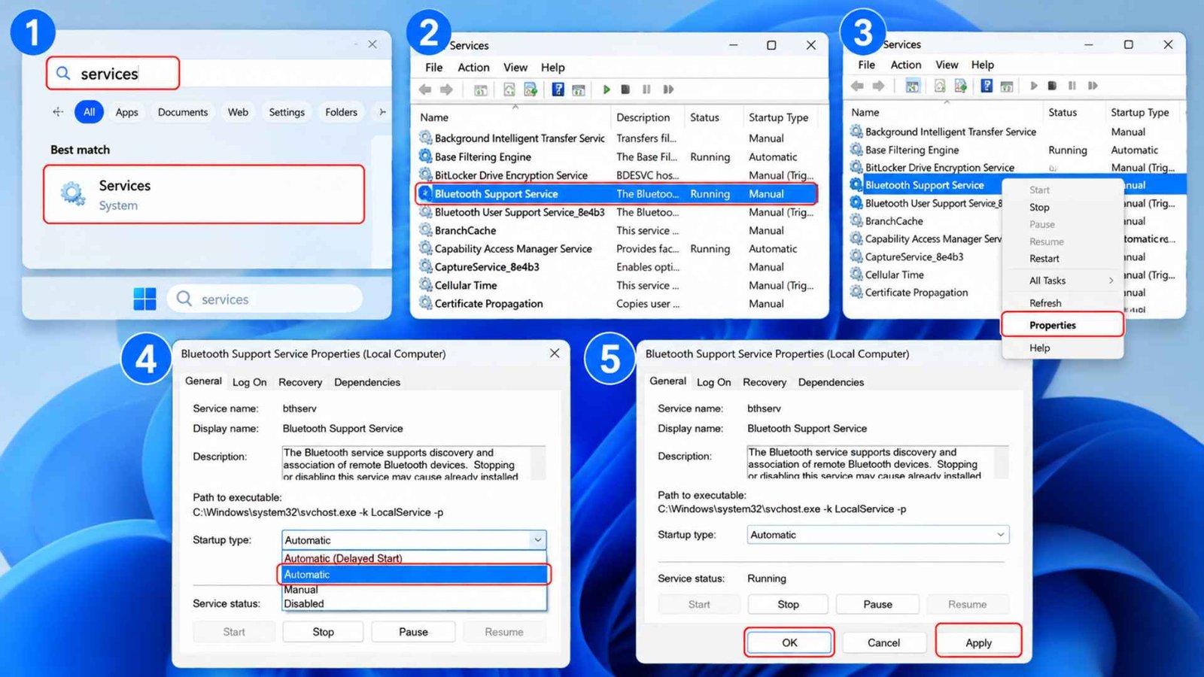Image resolution: width=1204 pixels, height=677 pixels.
Task: Click Pause Service icon in Services window with Description column
Action: (x=646, y=90)
